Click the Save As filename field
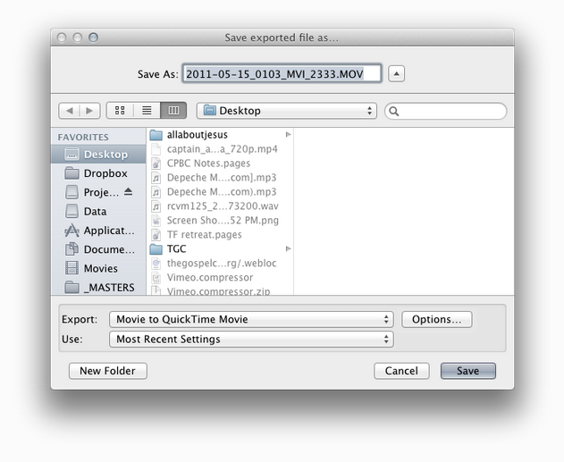Screen dimensions: 564x462 282,73
